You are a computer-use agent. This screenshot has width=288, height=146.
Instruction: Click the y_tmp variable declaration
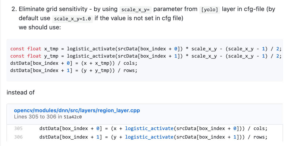pyautogui.click(x=51, y=56)
